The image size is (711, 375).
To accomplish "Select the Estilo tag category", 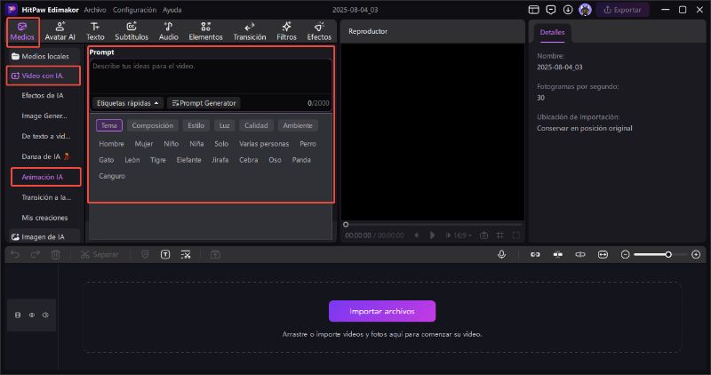I will (x=196, y=125).
